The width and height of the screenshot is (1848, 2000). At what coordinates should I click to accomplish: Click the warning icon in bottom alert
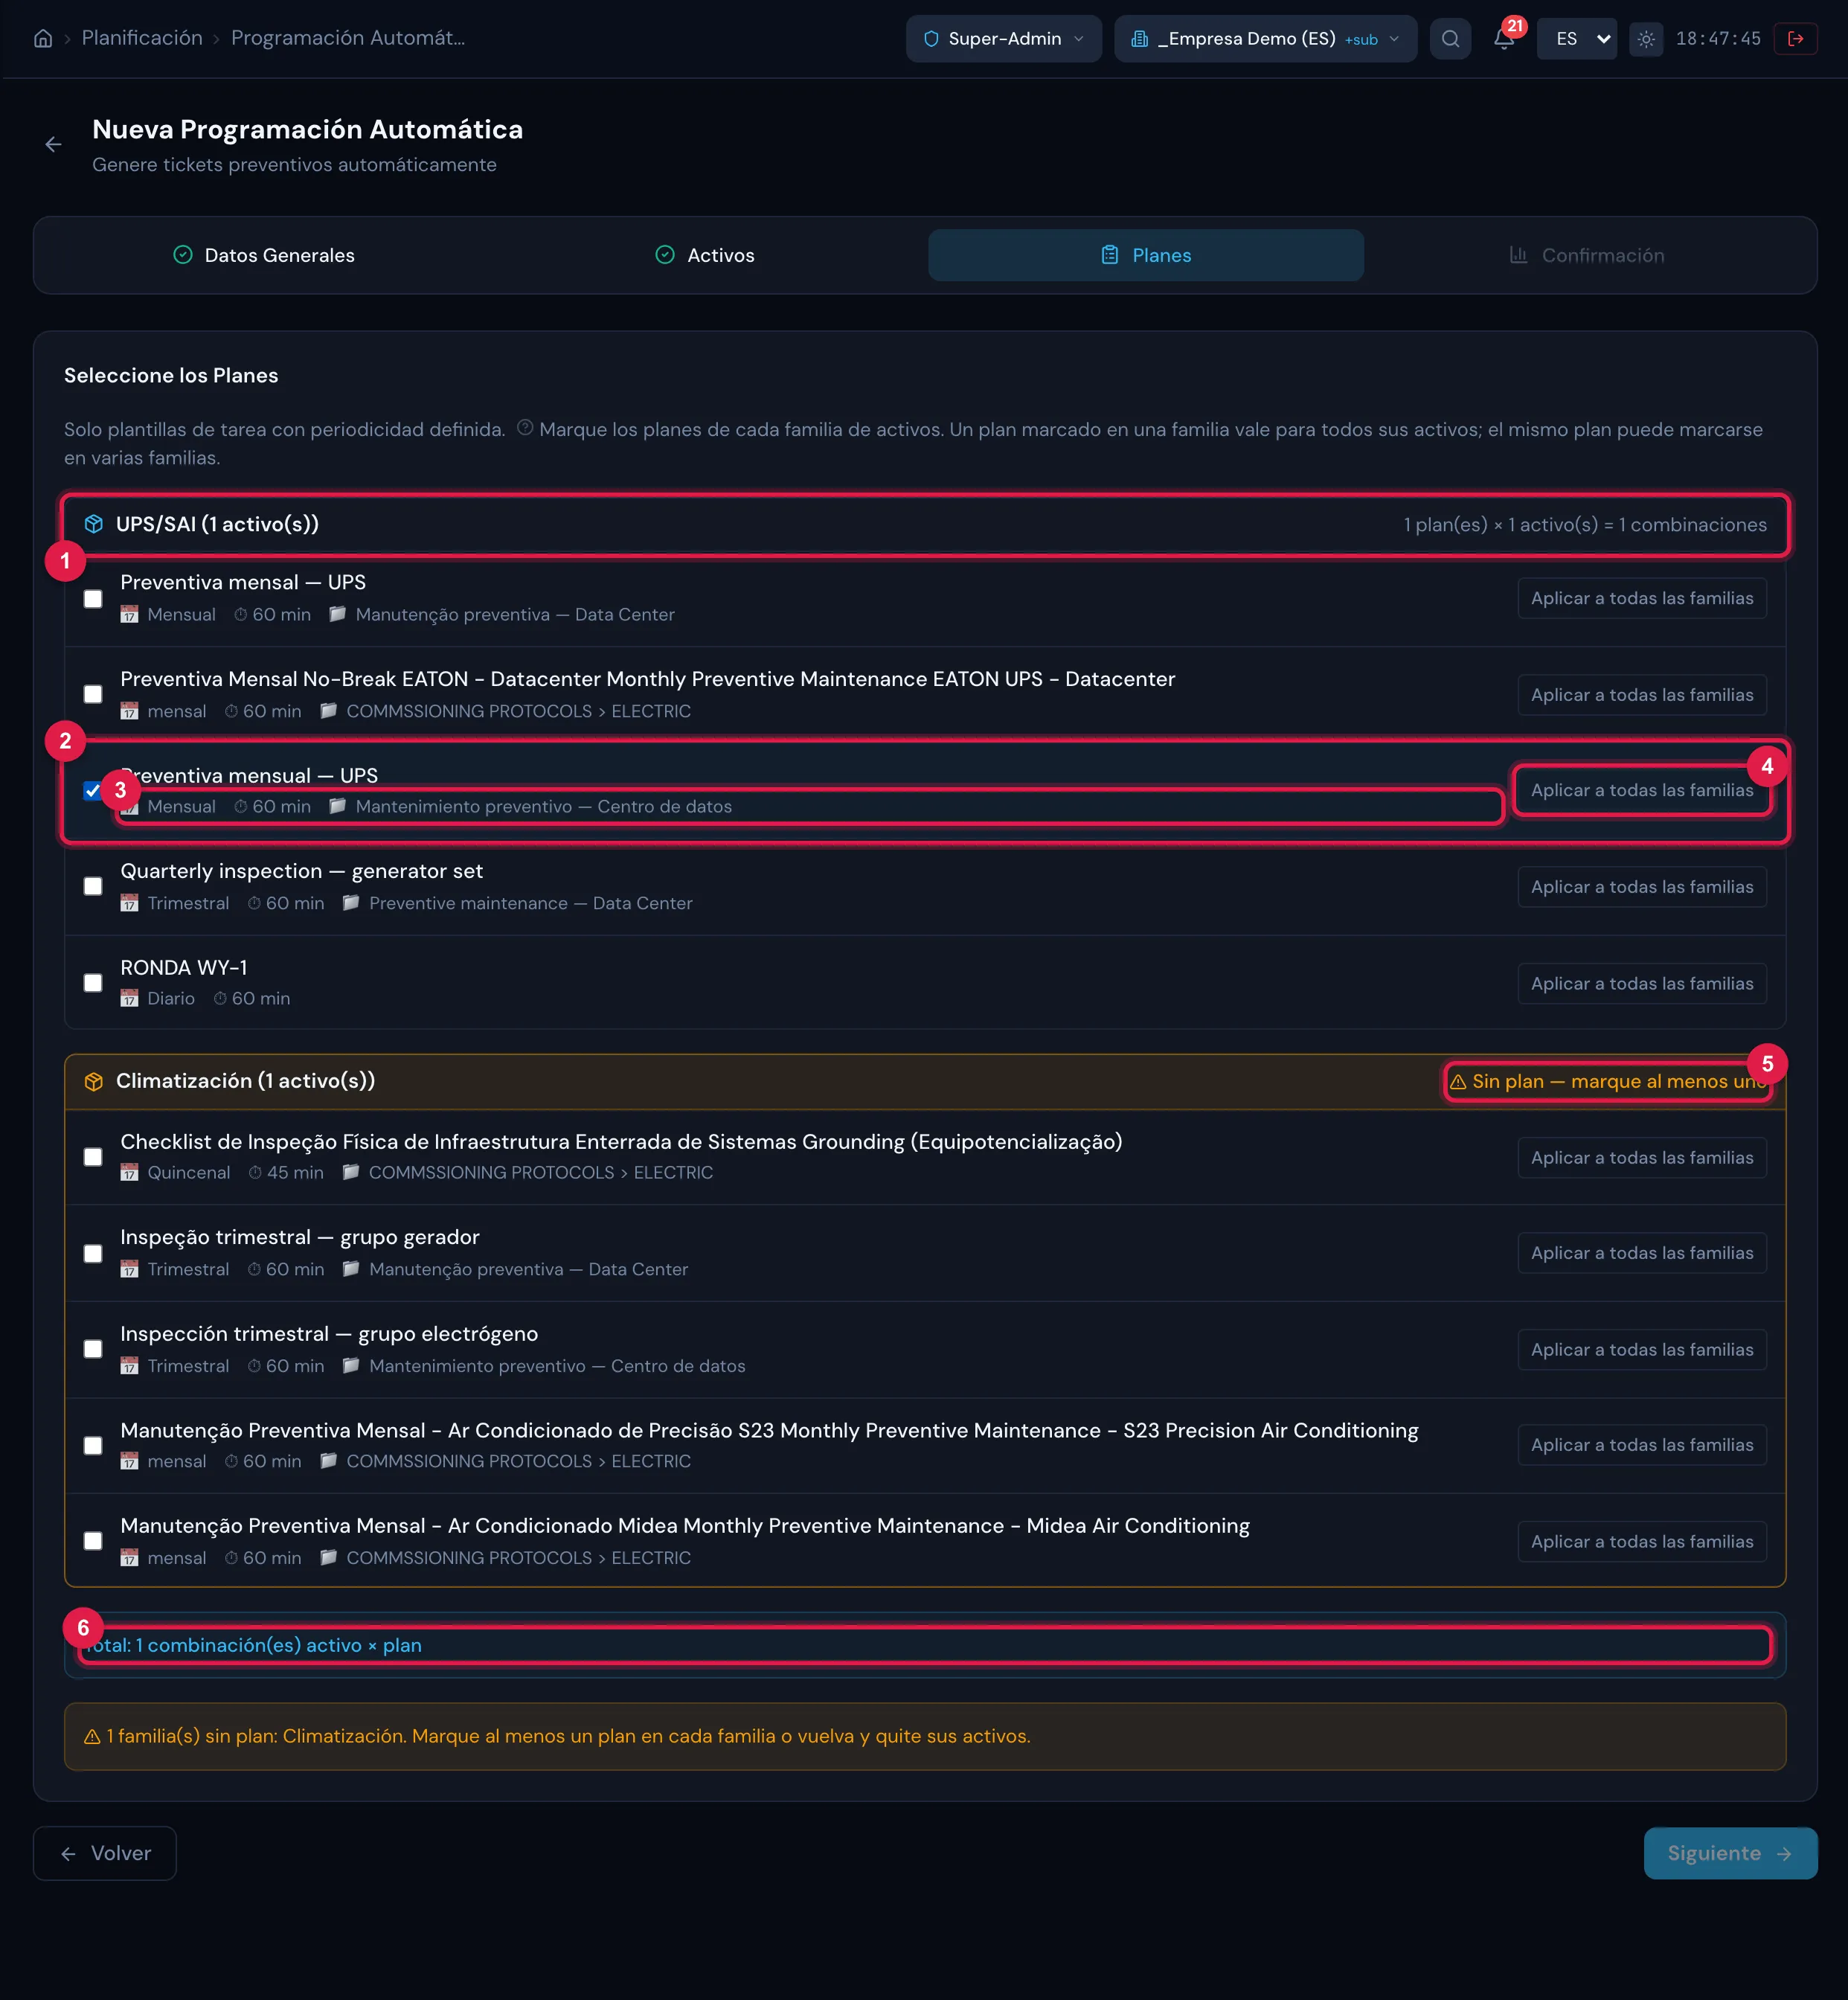(x=92, y=1736)
